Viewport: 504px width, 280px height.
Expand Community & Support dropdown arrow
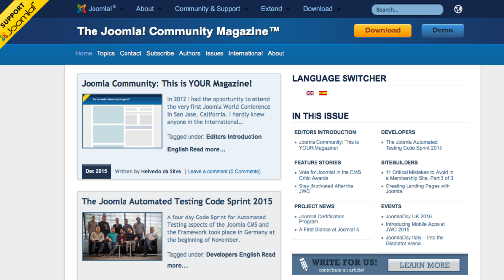[246, 9]
